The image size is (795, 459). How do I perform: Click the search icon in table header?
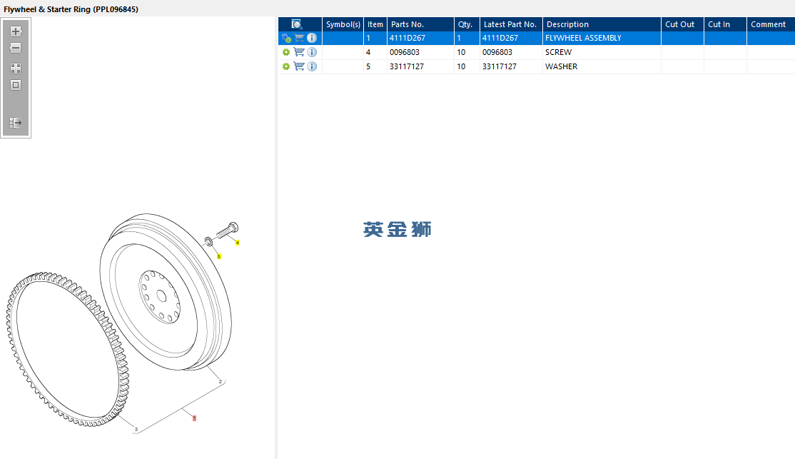pyautogui.click(x=297, y=24)
